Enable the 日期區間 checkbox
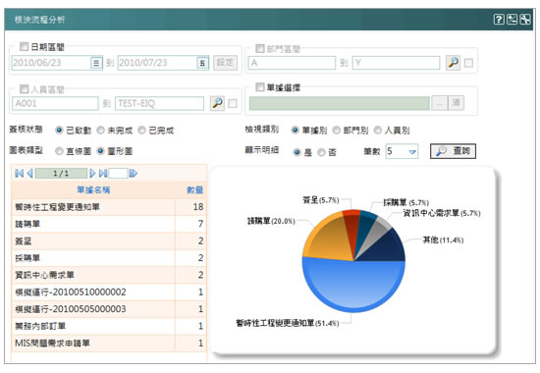540x373 pixels. point(24,46)
